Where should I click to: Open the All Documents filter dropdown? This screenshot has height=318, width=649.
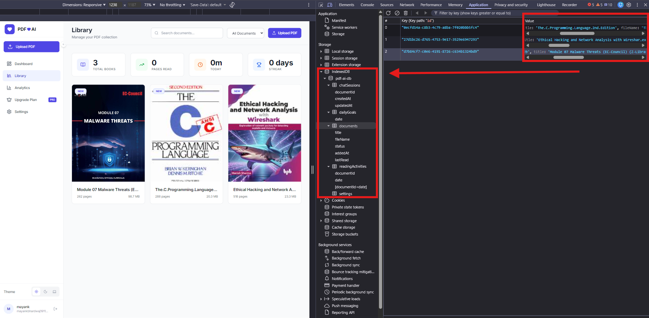245,33
